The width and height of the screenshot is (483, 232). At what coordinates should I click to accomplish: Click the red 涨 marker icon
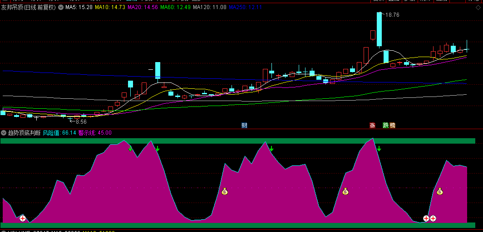pyautogui.click(x=372, y=126)
